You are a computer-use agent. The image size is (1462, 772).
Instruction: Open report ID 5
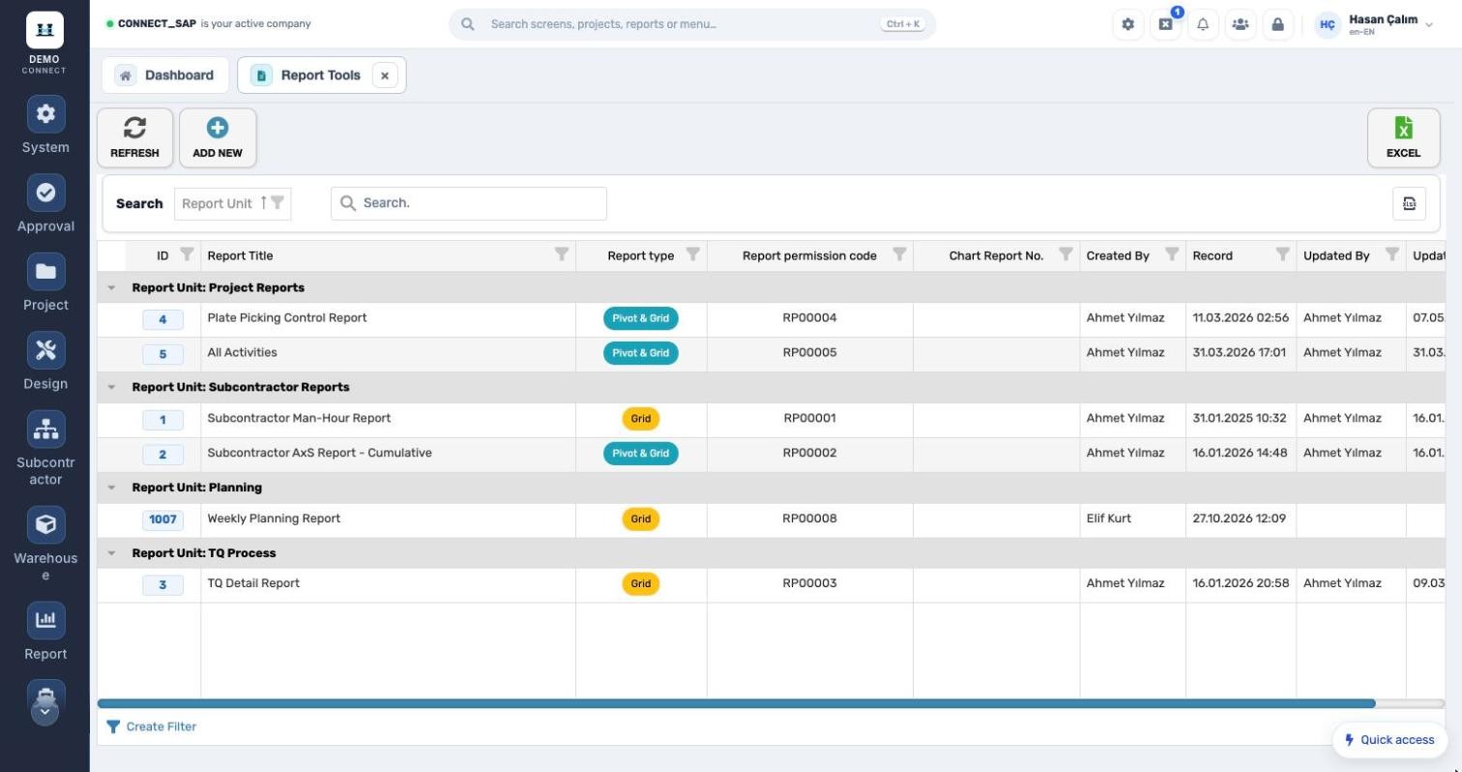pos(162,354)
